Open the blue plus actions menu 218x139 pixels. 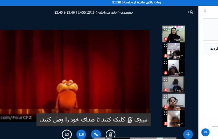(188, 134)
